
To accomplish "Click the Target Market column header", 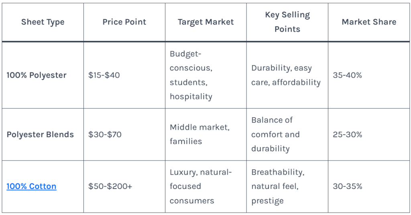I will tap(205, 22).
